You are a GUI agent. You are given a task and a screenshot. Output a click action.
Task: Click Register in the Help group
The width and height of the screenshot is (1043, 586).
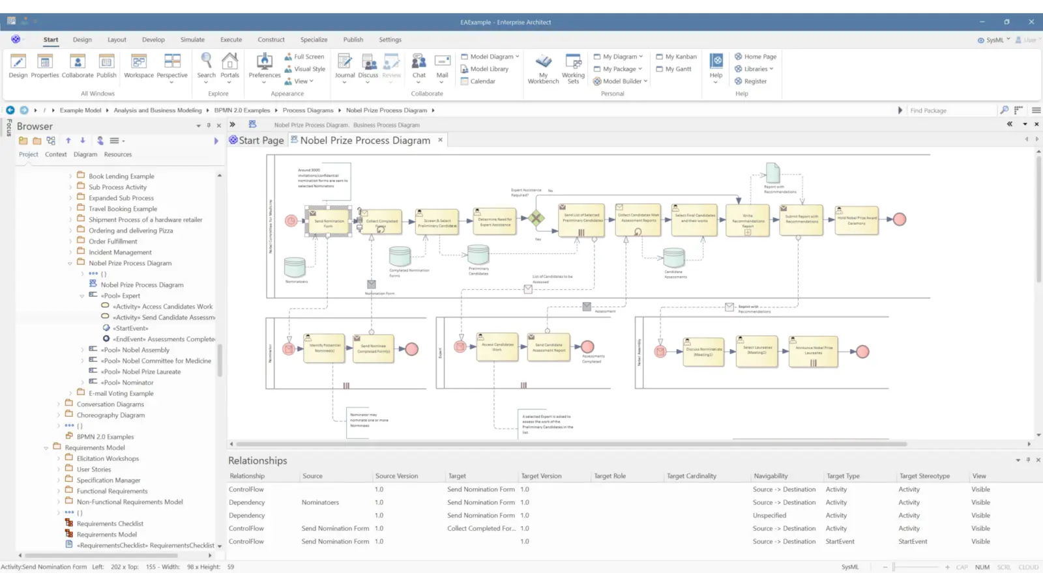point(753,81)
